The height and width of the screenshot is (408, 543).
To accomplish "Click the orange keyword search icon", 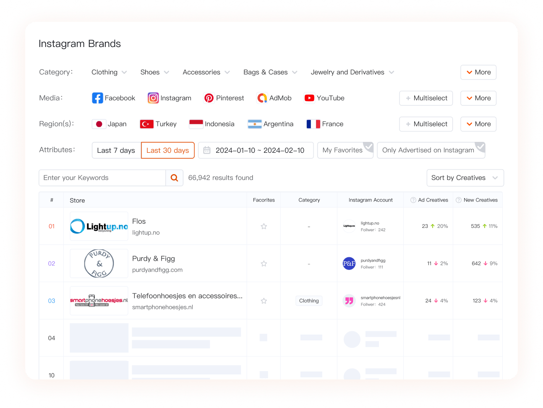I will (x=175, y=178).
